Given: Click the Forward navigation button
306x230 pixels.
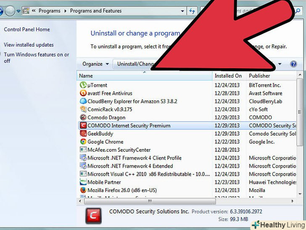Looking at the screenshot, I should (x=10, y=11).
